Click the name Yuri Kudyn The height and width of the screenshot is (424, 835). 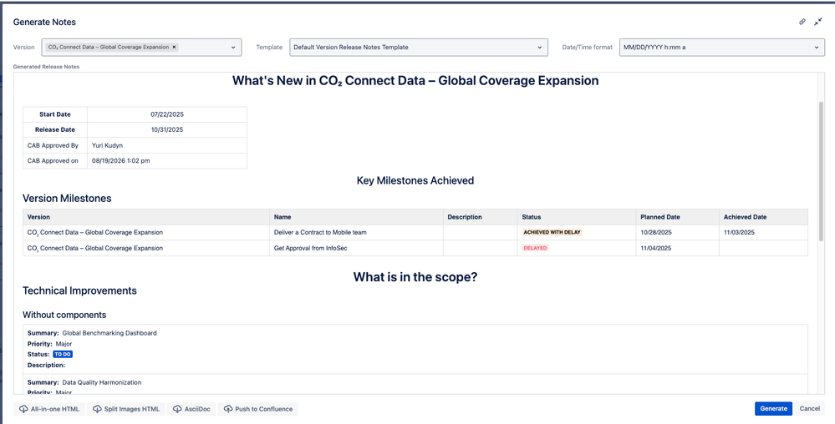[107, 145]
